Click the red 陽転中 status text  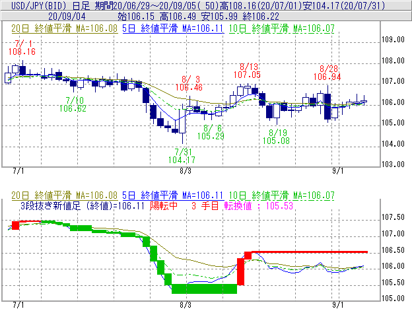click(x=164, y=206)
